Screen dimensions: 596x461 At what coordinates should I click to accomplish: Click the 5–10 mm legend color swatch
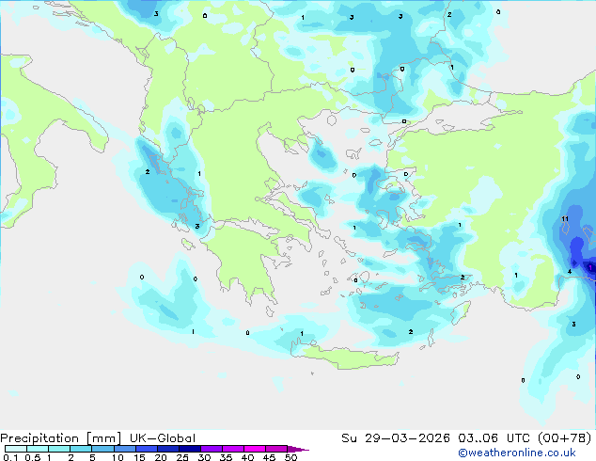pyautogui.click(x=102, y=449)
